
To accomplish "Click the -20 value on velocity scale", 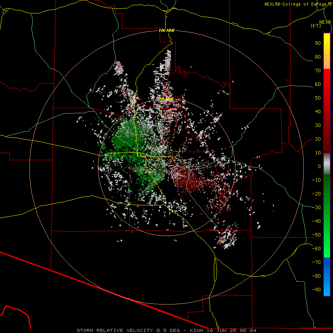I will point(316,194).
